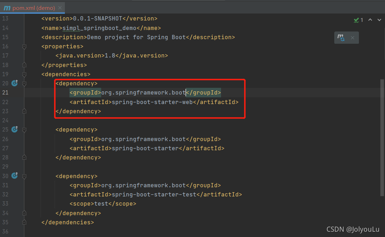This screenshot has height=237, width=385.
Task: Fold the dependency block on line 30
Action: click(x=24, y=176)
